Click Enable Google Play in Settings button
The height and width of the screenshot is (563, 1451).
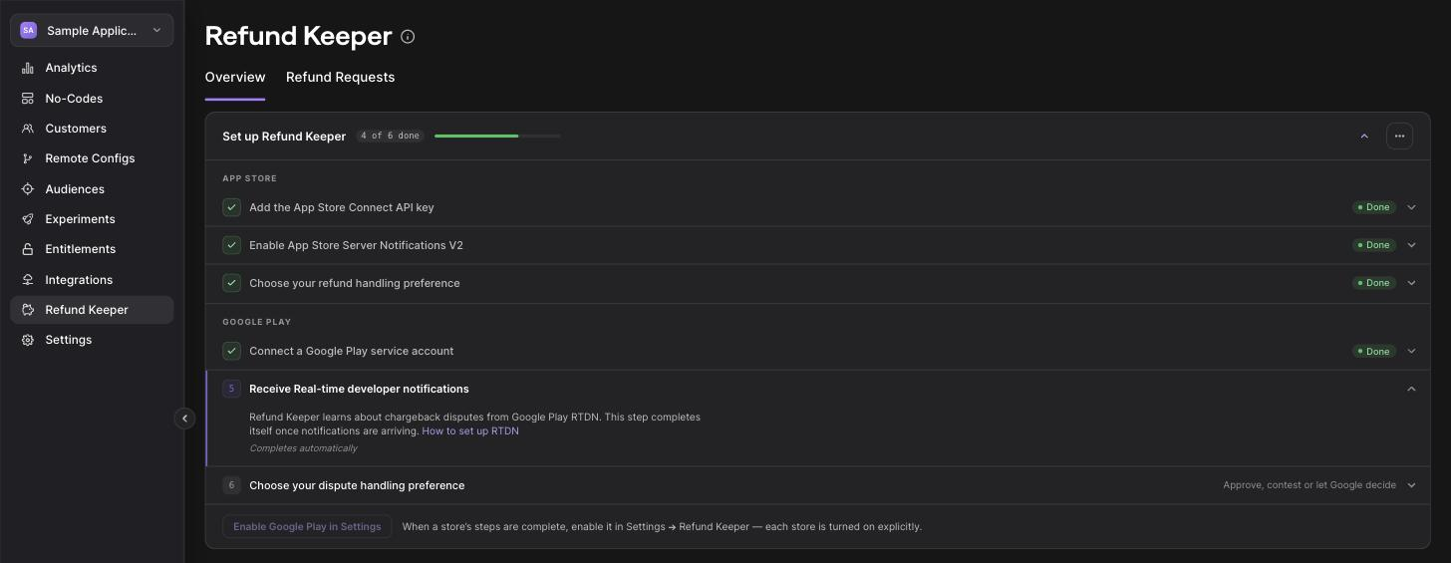coord(307,526)
